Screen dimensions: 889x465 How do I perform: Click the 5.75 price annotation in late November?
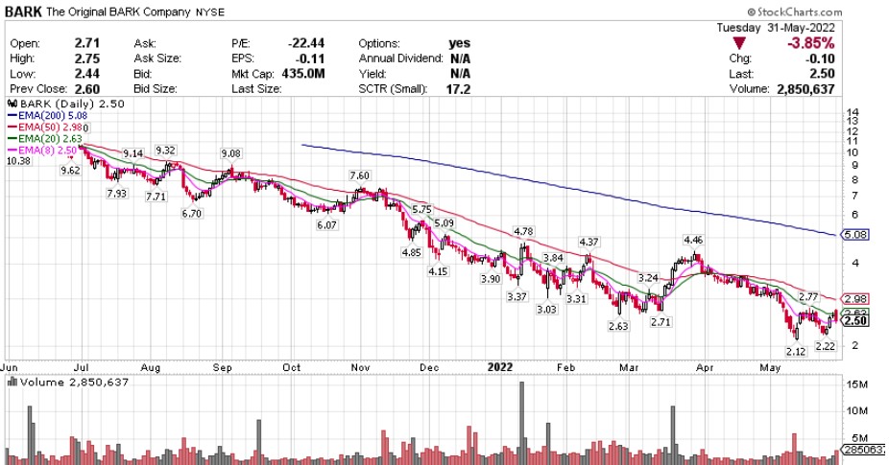click(x=421, y=210)
